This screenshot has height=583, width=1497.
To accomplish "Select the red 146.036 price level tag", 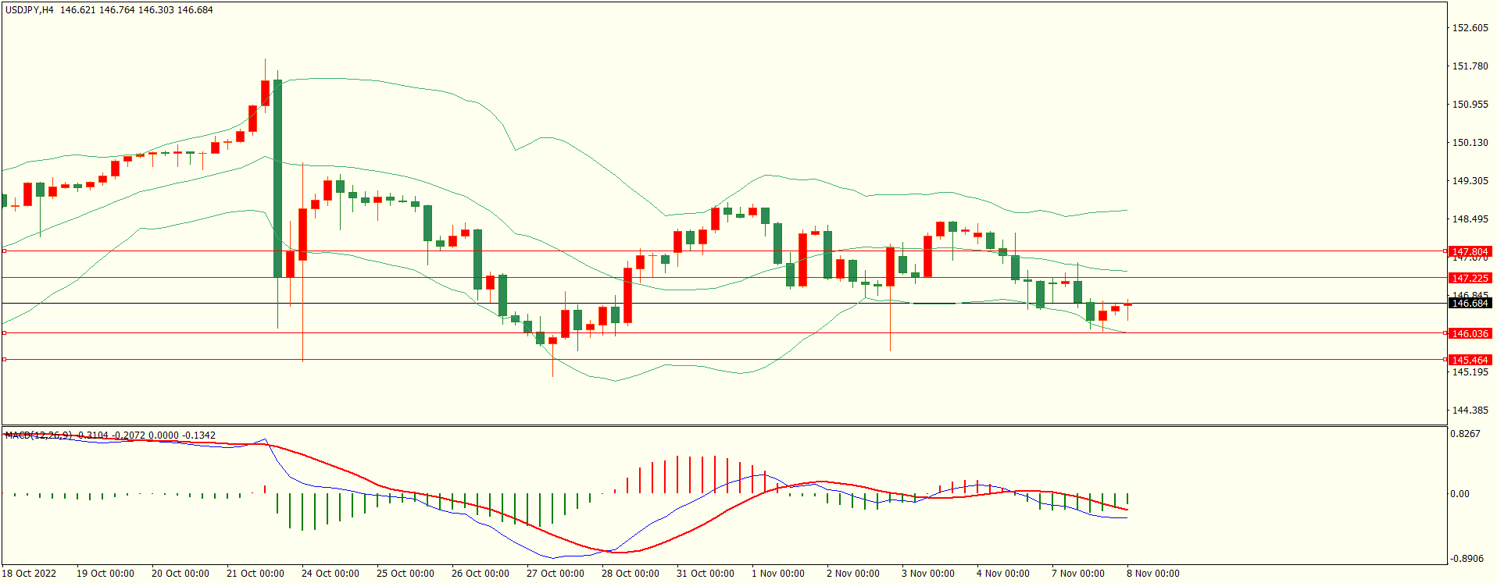I will click(x=1470, y=333).
